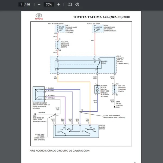
Task: Select the 70% zoom level field
Action: 49,5
